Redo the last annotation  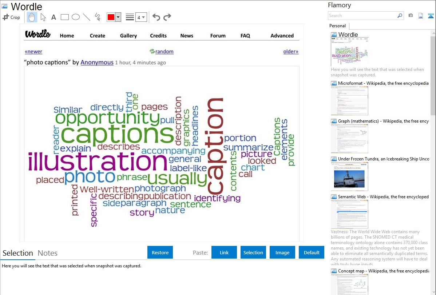167,17
